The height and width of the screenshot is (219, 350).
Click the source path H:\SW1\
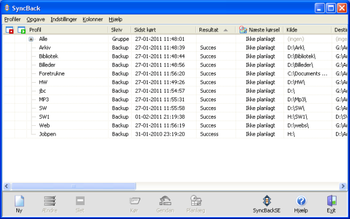coord(297,117)
